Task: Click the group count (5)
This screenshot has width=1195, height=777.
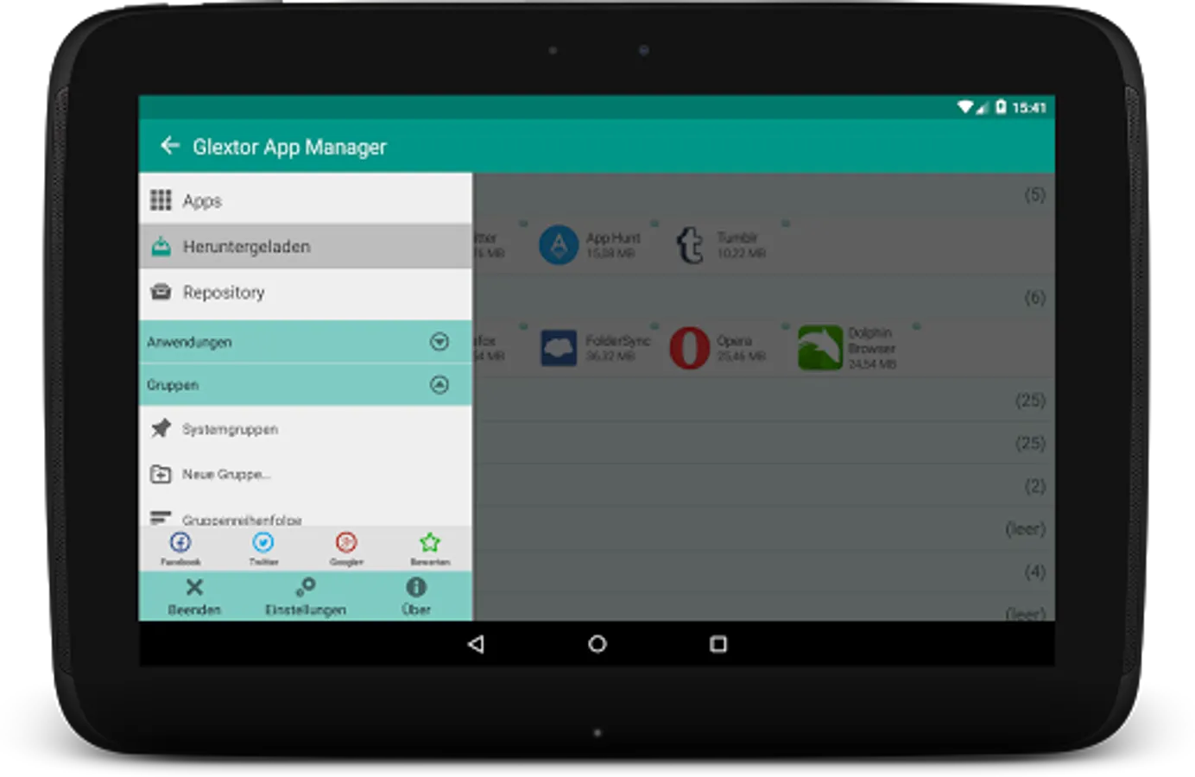Action: (1034, 194)
